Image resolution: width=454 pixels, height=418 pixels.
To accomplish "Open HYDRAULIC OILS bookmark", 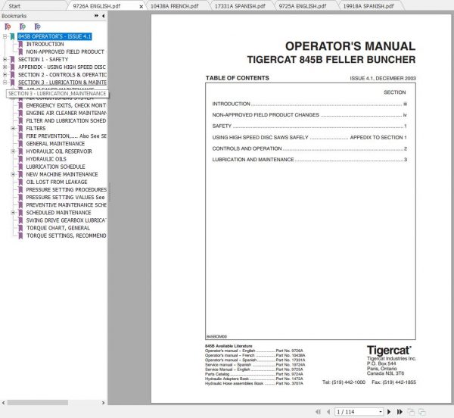I will (x=46, y=159).
